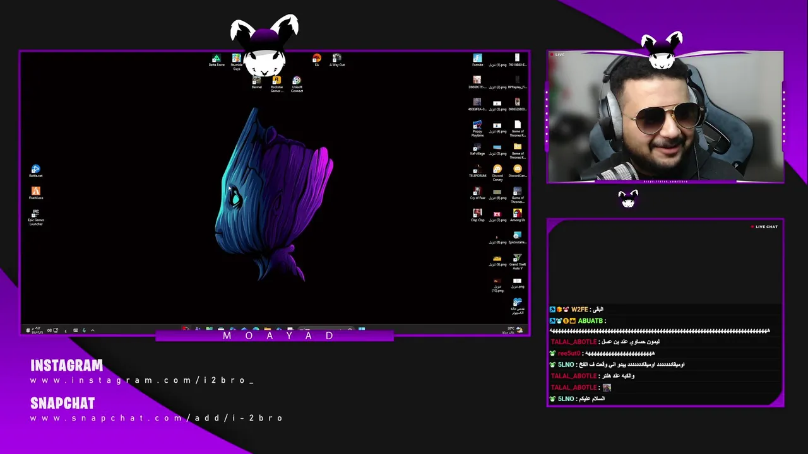Launch the EA app shortcut
This screenshot has height=454, width=808.
point(317,61)
